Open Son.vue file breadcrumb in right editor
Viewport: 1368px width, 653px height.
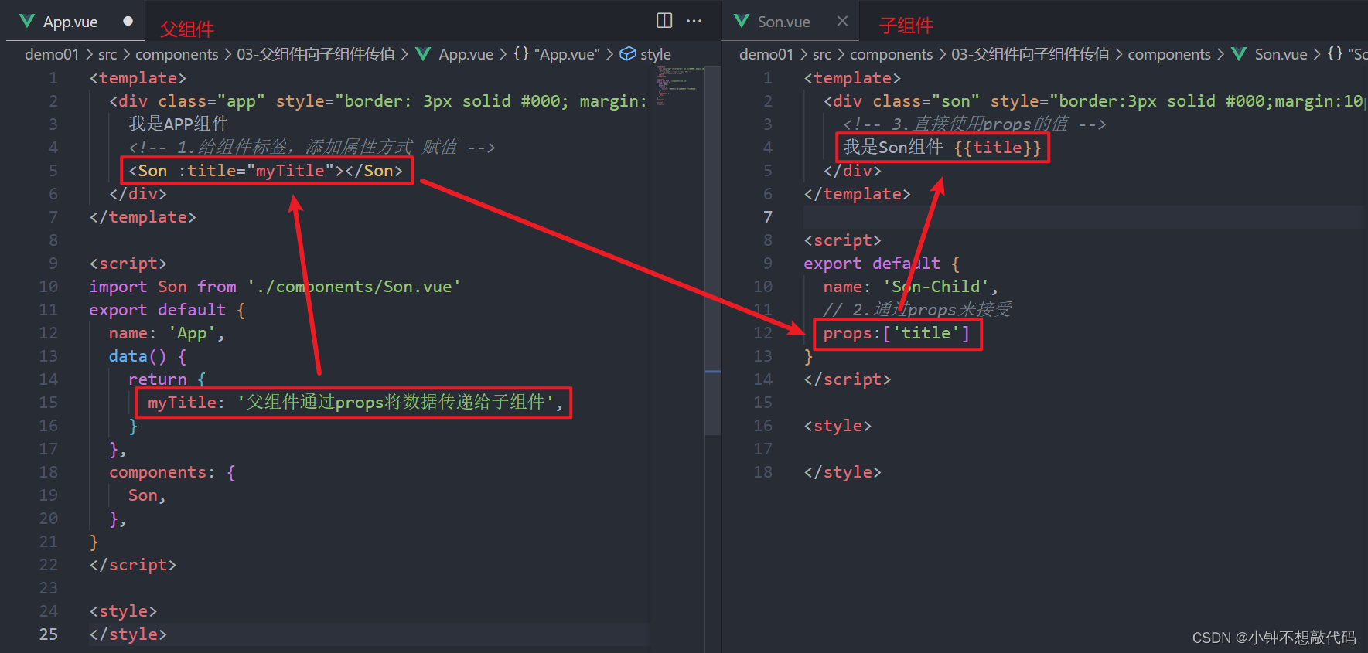pyautogui.click(x=1281, y=54)
